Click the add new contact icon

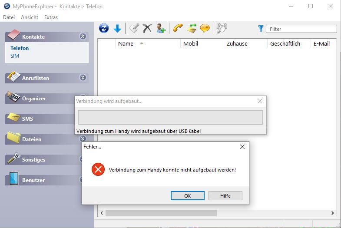pos(161,29)
